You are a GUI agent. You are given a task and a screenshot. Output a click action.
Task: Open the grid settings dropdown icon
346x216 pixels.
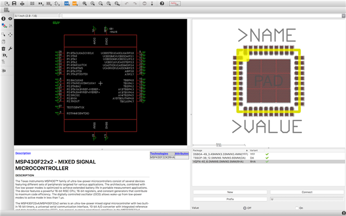point(6,10)
